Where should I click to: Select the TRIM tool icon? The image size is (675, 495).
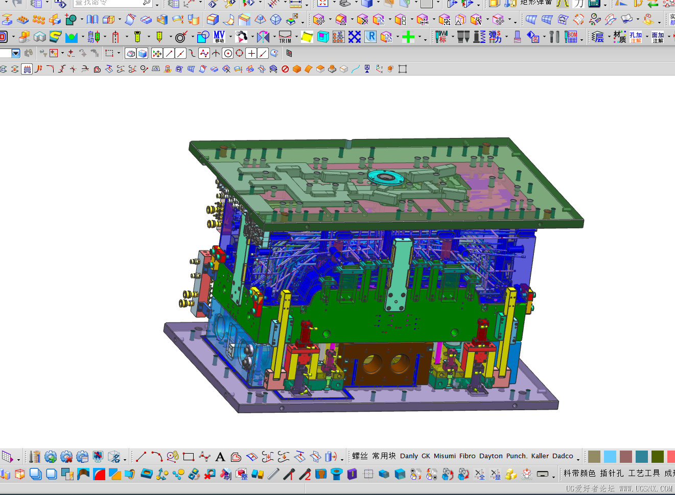click(x=285, y=37)
